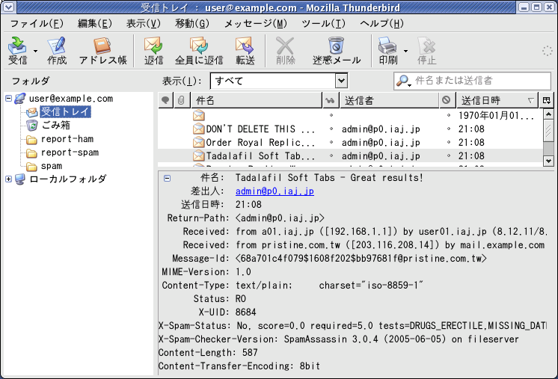
Task: Click the envelope icon of DON'T DELETE THIS
Action: pyautogui.click(x=198, y=129)
